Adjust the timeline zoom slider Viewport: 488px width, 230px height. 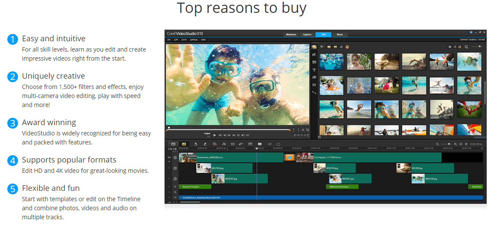446,144
